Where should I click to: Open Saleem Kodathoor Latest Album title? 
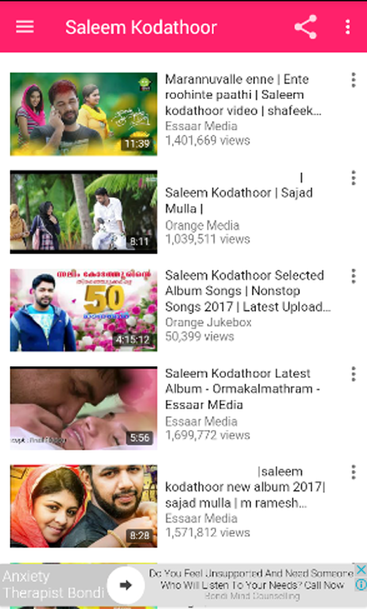point(242,389)
